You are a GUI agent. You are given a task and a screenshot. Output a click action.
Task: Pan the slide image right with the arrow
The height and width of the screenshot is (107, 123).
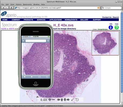pos(68,99)
